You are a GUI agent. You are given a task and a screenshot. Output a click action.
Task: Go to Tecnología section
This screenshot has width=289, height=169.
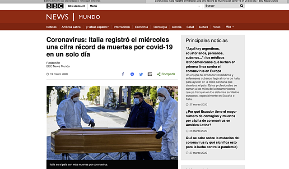(x=160, y=27)
